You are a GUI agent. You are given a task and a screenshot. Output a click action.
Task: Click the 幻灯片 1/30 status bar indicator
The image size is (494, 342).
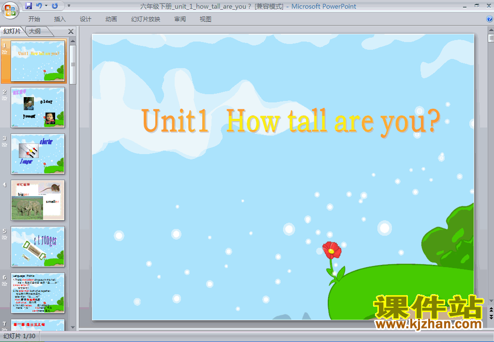tap(19, 336)
